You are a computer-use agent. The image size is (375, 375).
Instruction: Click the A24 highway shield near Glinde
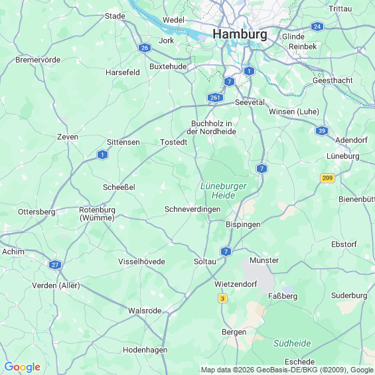[x=317, y=27]
